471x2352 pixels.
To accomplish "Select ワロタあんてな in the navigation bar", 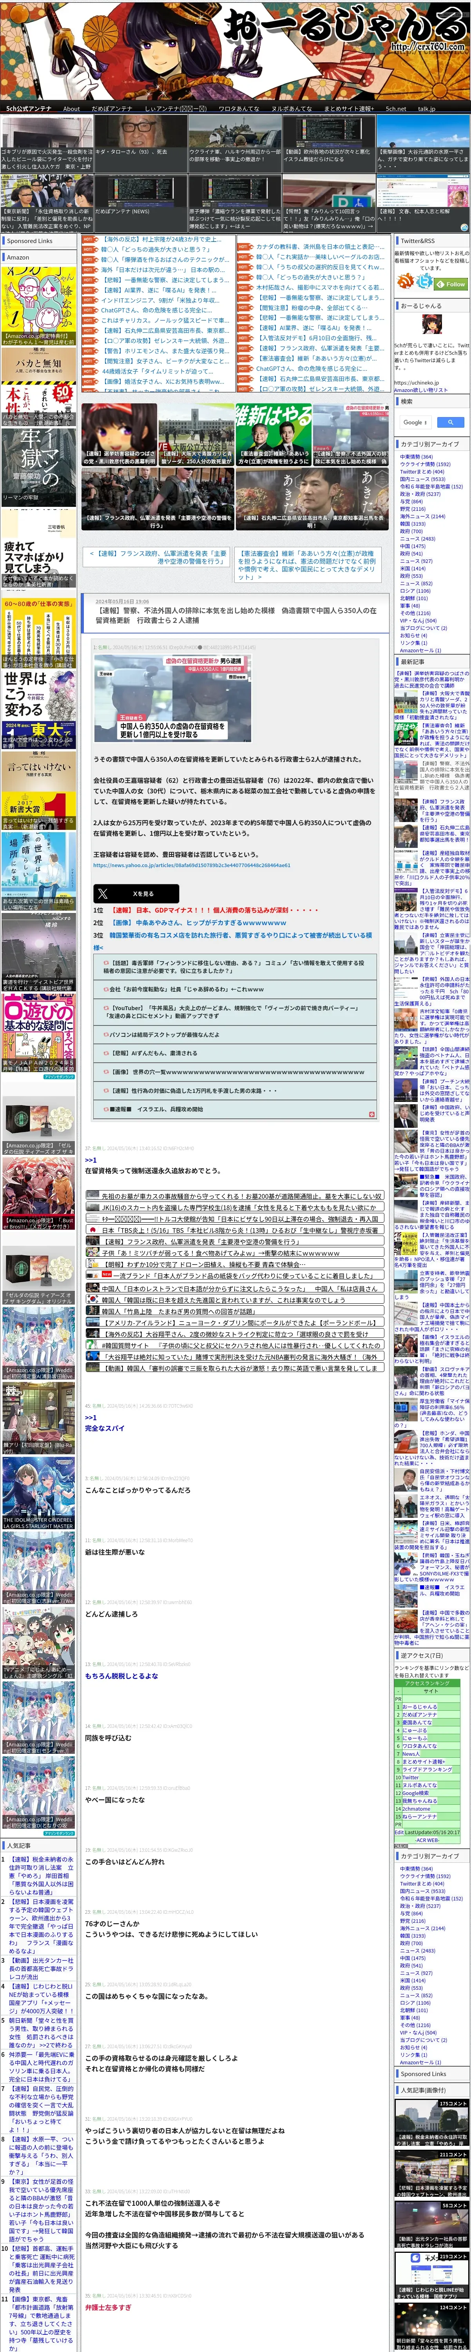I will (239, 108).
